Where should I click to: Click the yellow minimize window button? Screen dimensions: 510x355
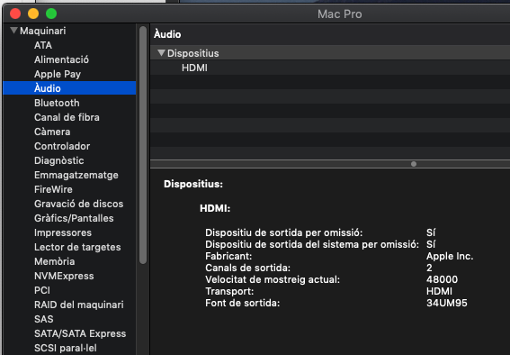click(33, 14)
